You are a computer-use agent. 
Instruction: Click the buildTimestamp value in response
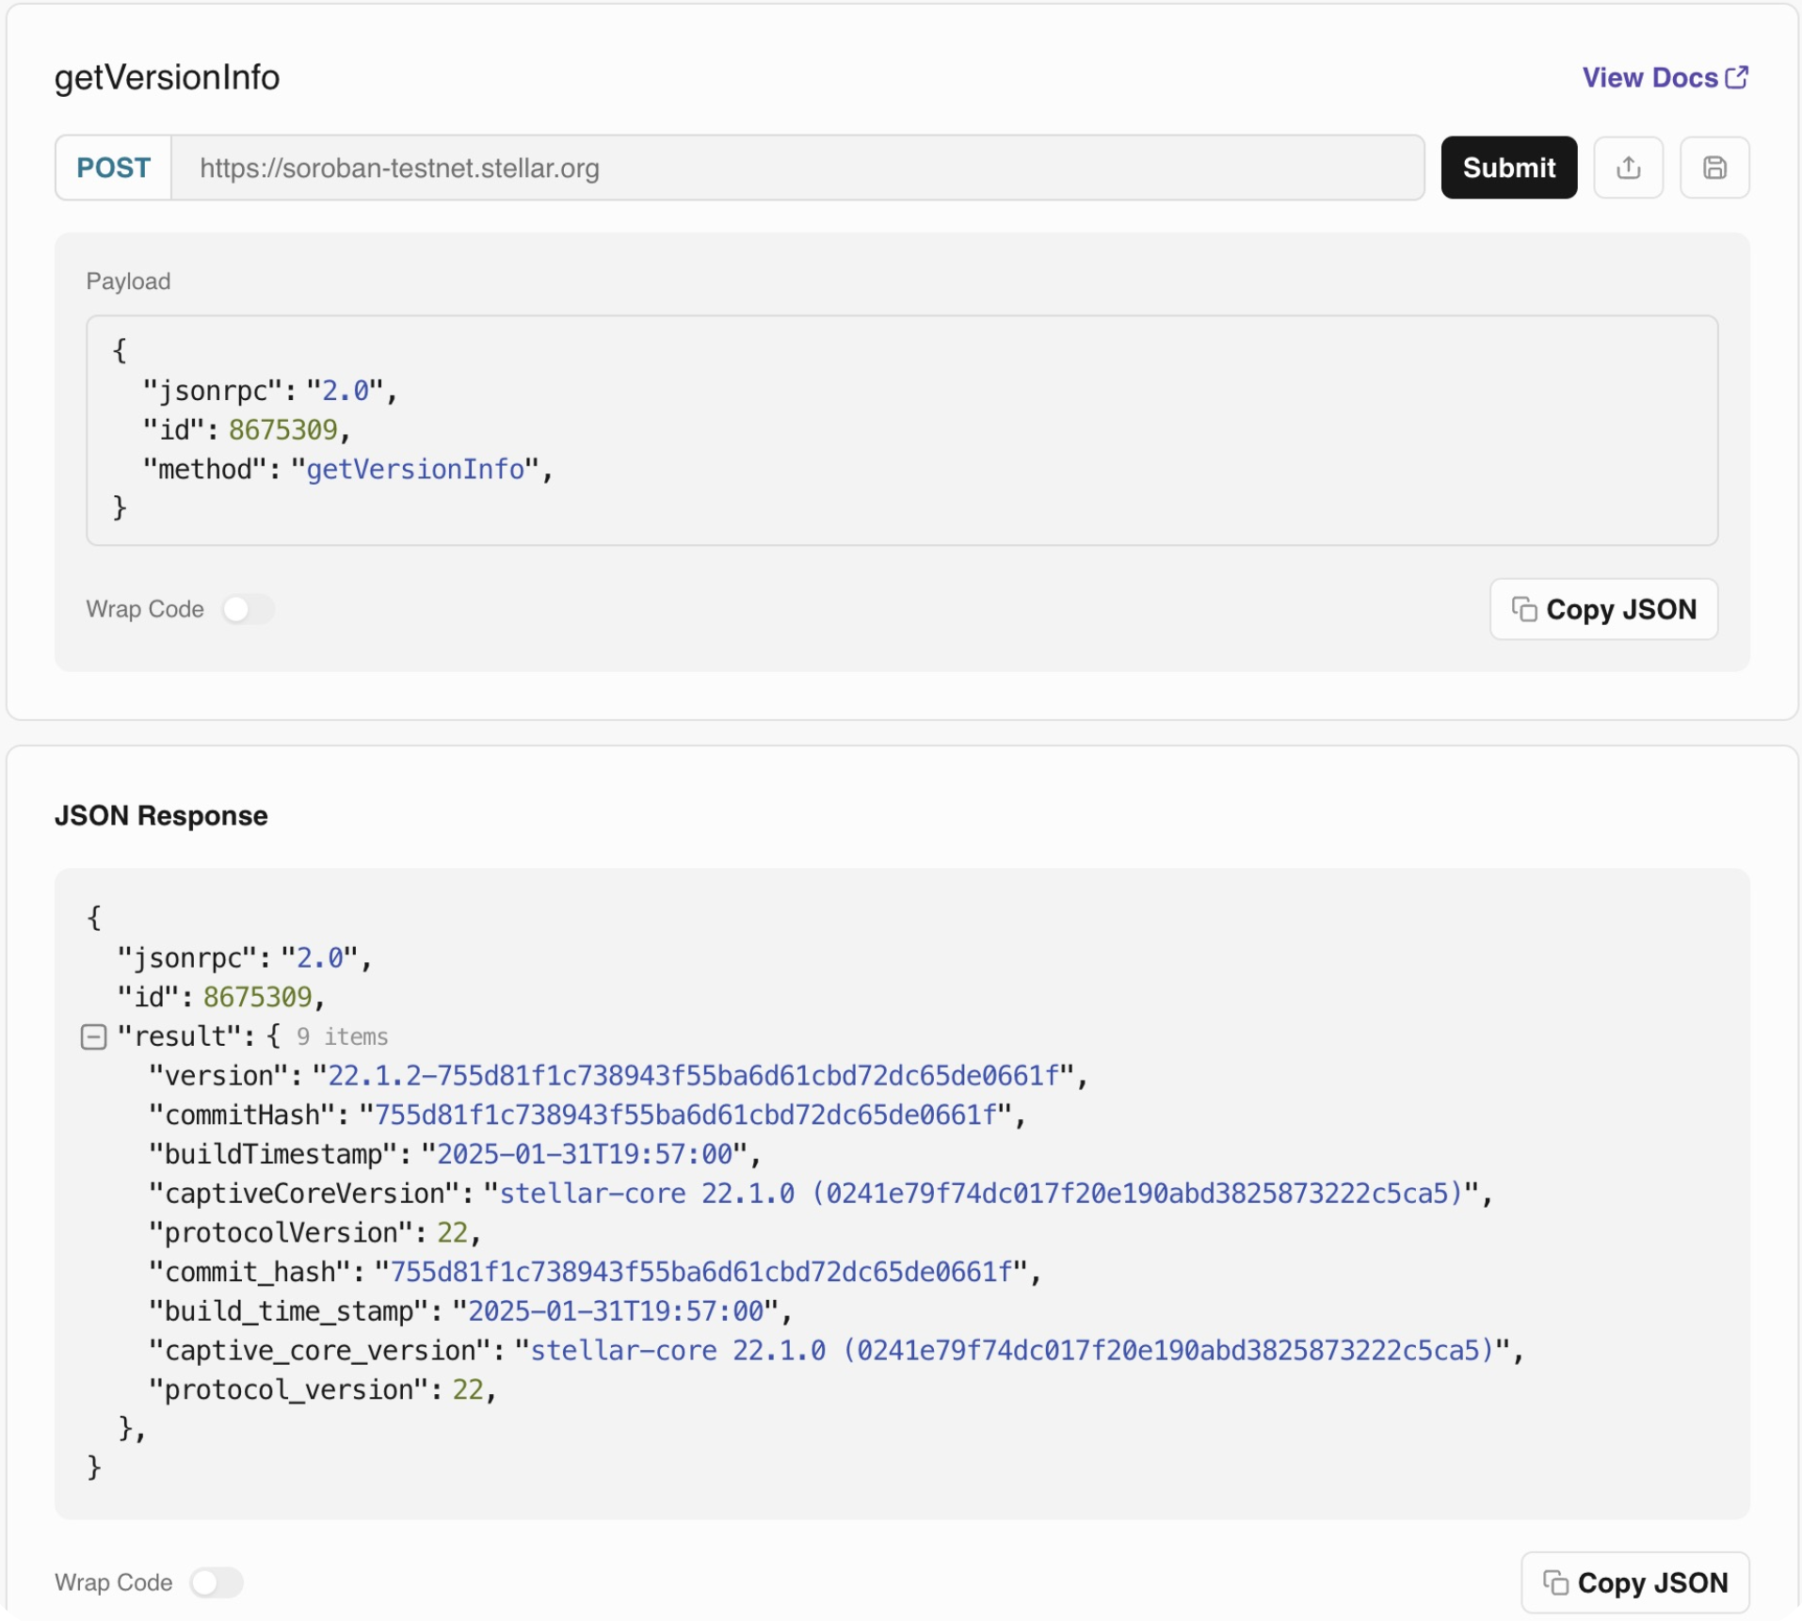pyautogui.click(x=584, y=1154)
